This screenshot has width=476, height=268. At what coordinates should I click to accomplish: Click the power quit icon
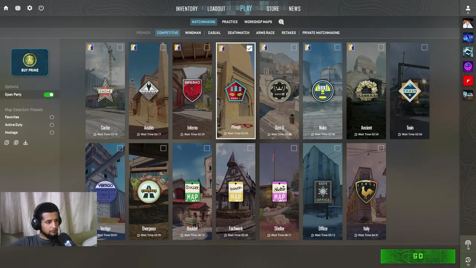click(41, 8)
